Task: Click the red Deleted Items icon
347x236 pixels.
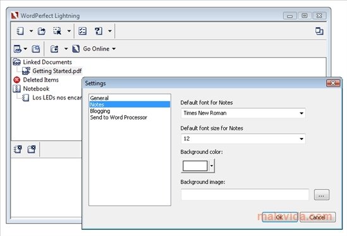Action: 16,80
